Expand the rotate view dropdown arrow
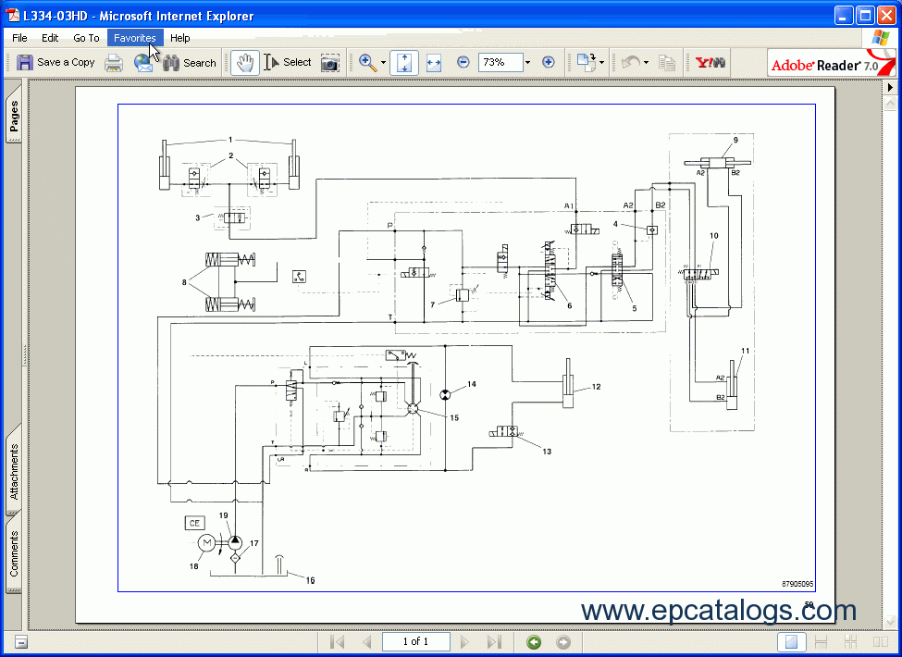Viewport: 902px width, 657px height. [601, 62]
